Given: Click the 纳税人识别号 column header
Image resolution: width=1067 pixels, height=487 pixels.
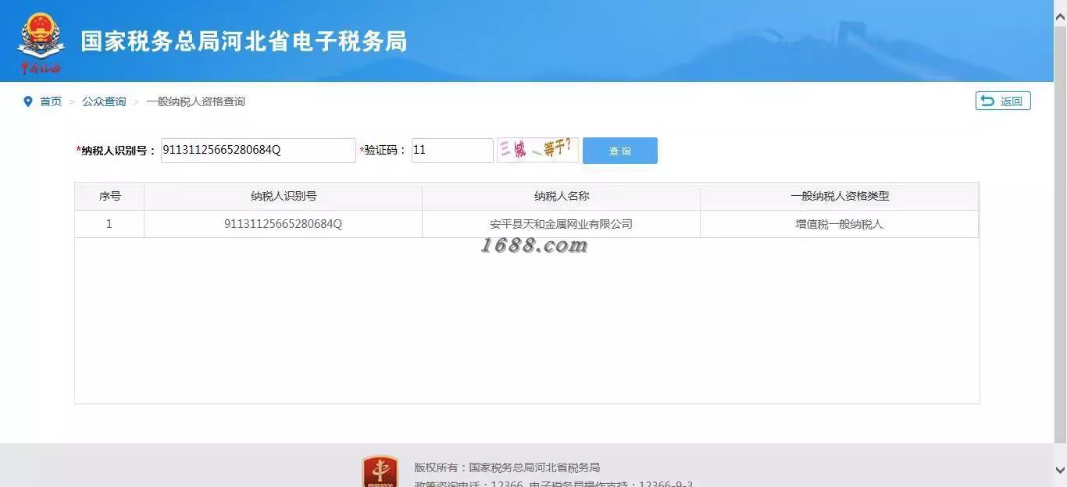Looking at the screenshot, I should point(284,196).
